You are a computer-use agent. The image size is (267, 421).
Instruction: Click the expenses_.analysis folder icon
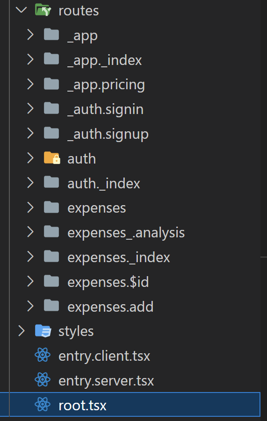(51, 232)
